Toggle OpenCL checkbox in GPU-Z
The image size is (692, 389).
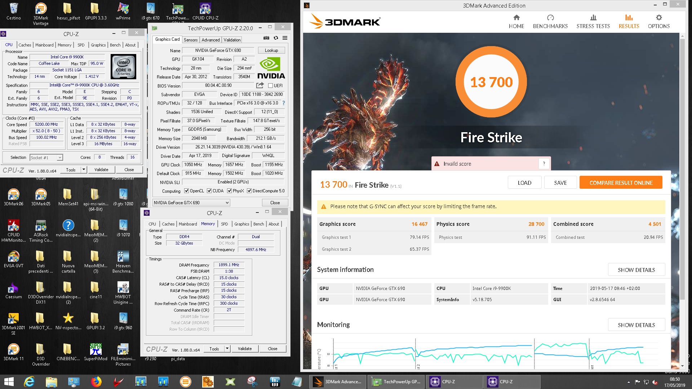pos(186,191)
